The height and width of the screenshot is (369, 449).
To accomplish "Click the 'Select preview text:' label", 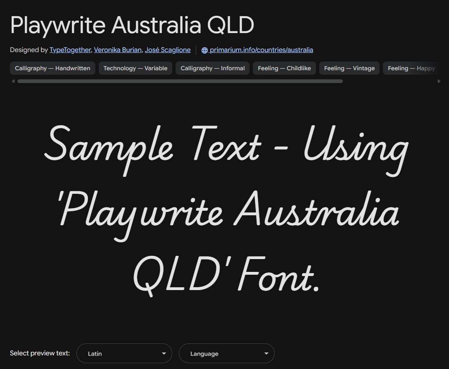I will tap(40, 353).
